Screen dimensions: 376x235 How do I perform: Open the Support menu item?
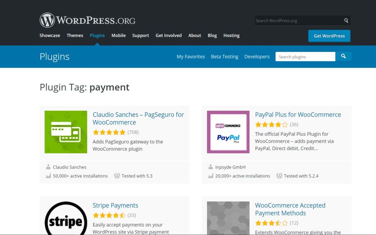(140, 36)
